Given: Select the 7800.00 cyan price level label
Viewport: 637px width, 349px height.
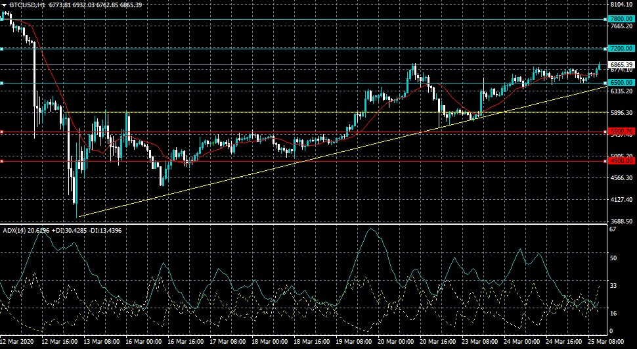Looking at the screenshot, I should coord(621,19).
